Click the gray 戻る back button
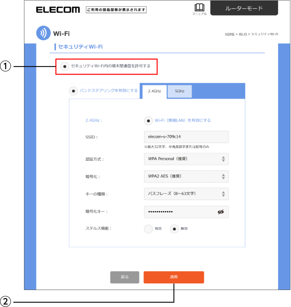Viewport: 291px width, 307px height. pos(125,277)
